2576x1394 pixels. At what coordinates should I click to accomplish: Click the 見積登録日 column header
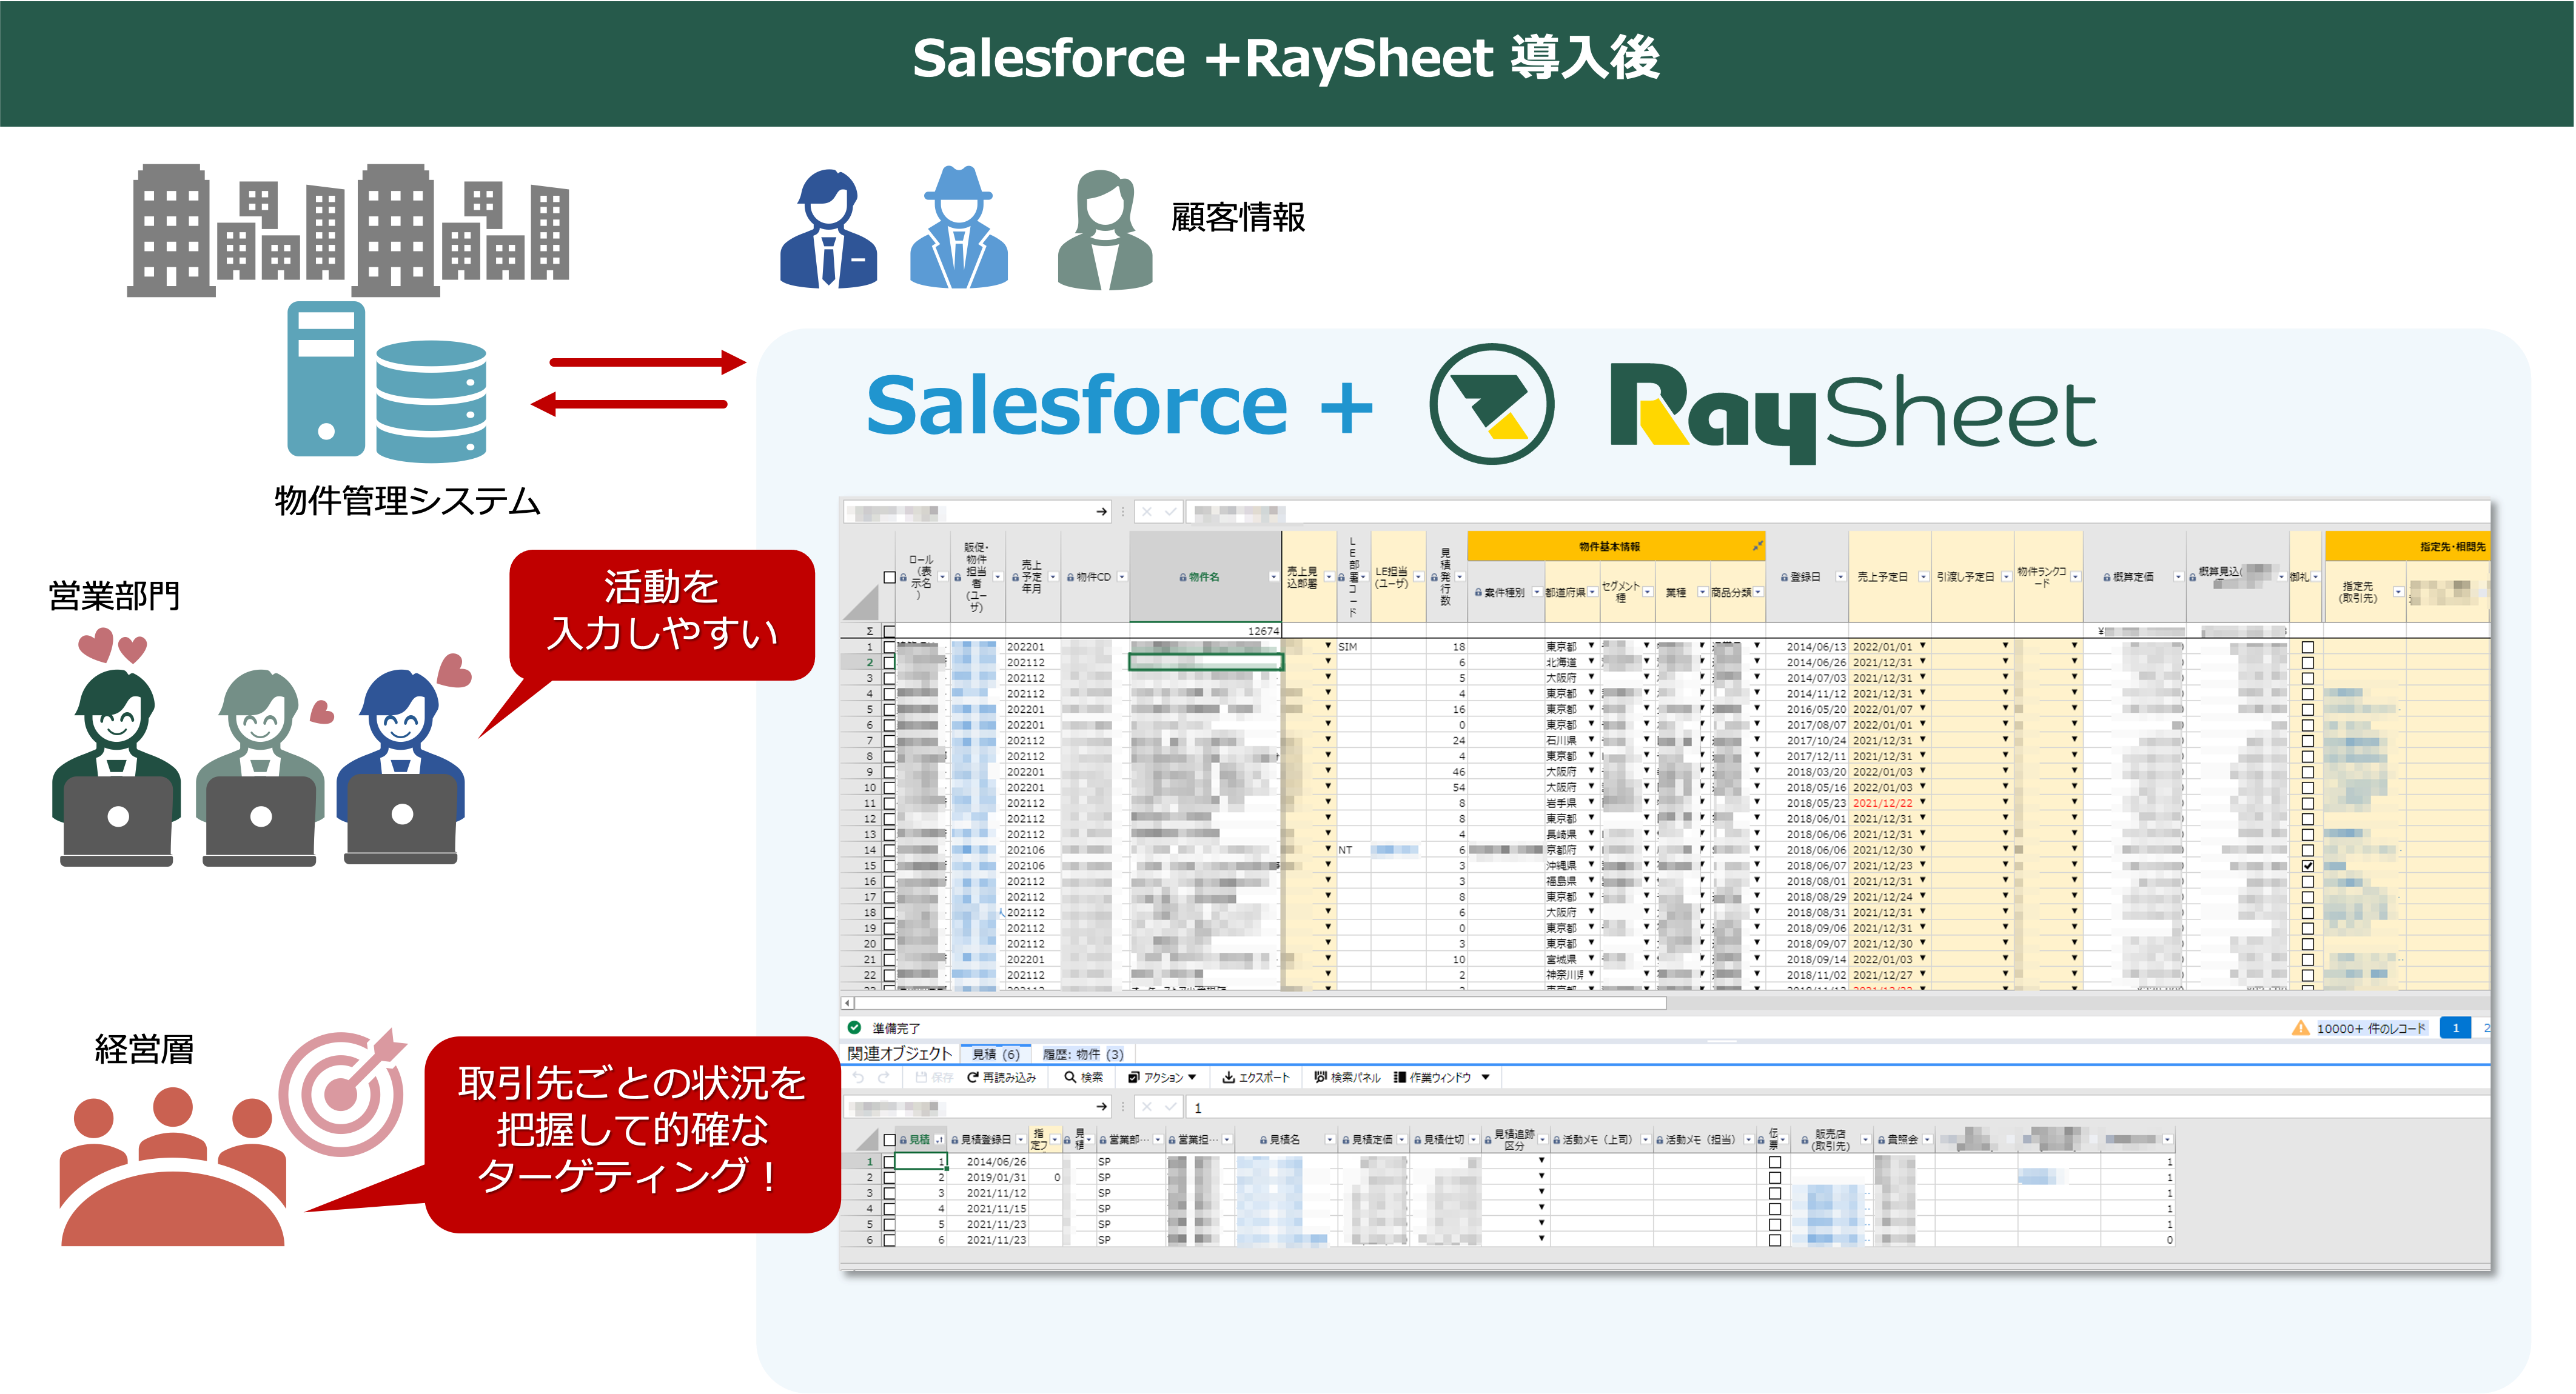(x=987, y=1139)
